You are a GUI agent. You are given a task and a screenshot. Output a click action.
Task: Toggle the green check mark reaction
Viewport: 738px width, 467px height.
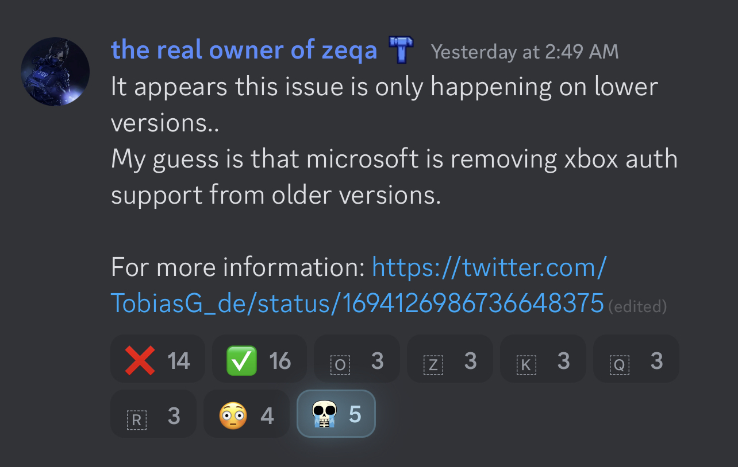click(x=259, y=360)
